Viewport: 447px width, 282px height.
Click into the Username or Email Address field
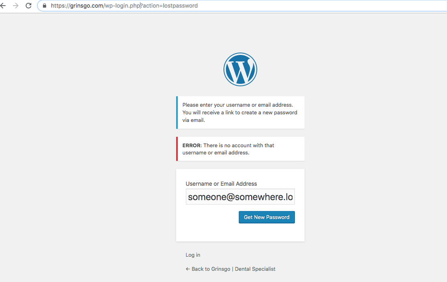(x=240, y=197)
